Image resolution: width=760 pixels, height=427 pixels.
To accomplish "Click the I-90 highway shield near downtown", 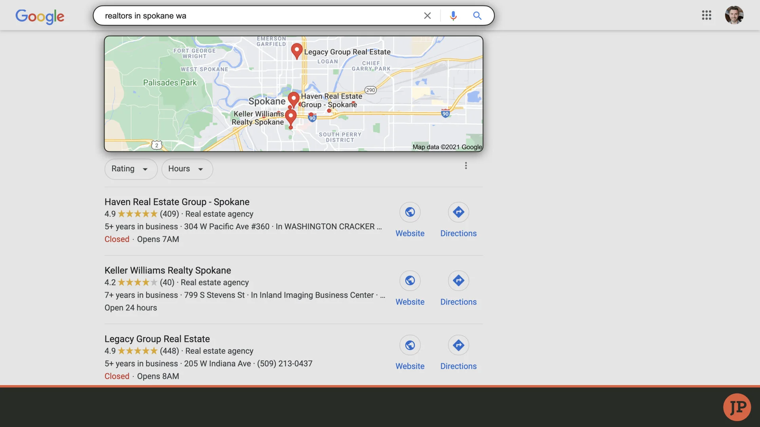I will 312,118.
